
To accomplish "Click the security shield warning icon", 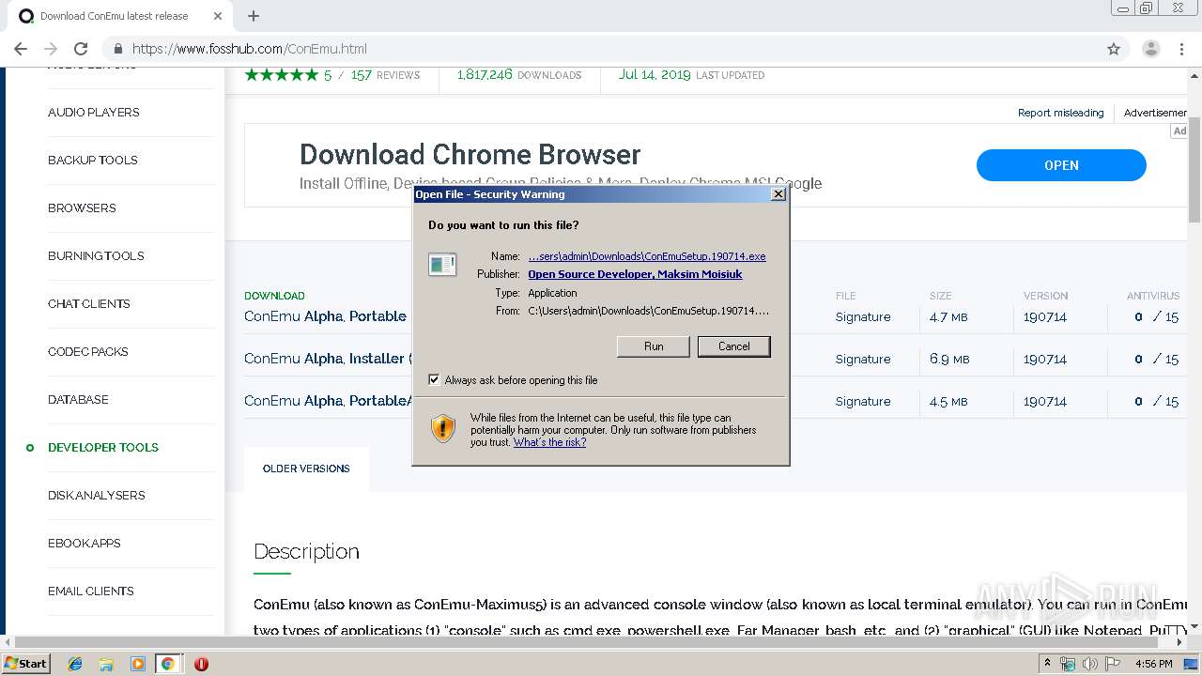I will coord(443,429).
